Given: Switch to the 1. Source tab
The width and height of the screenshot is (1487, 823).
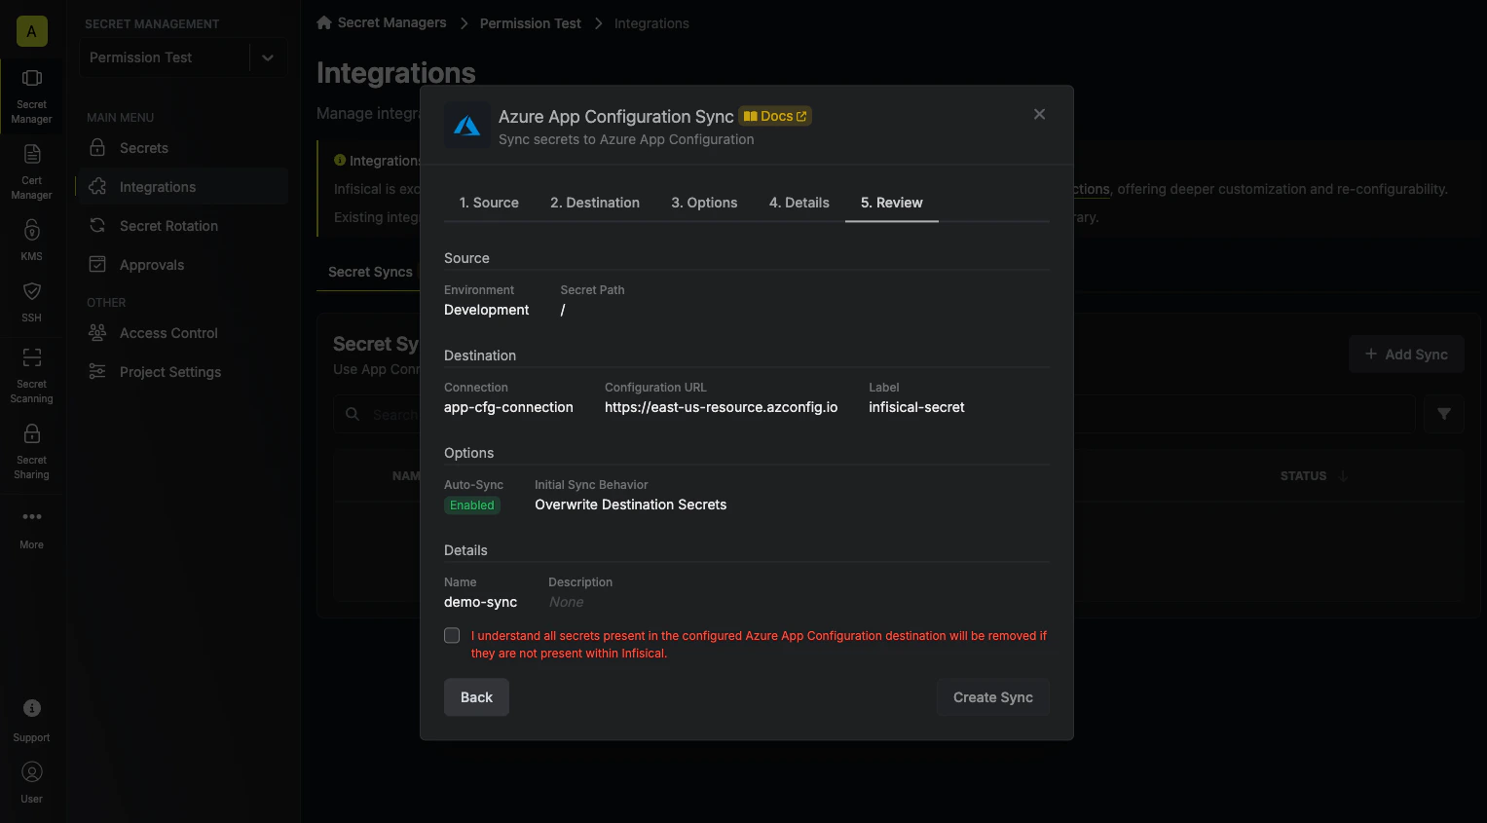Looking at the screenshot, I should click(x=489, y=203).
